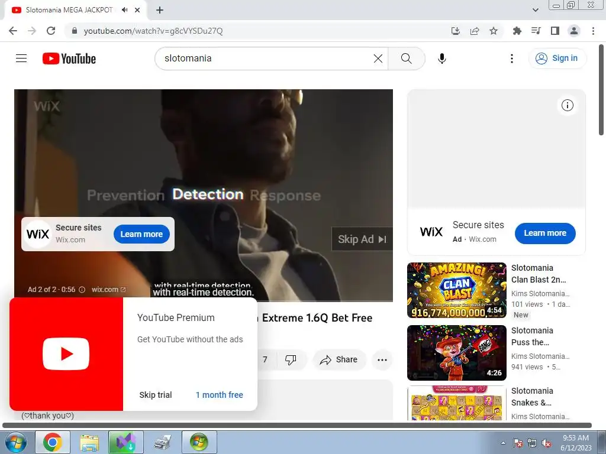Viewport: 606px width, 454px height.
Task: Click ad info icon beside 0:56
Action: tap(82, 290)
